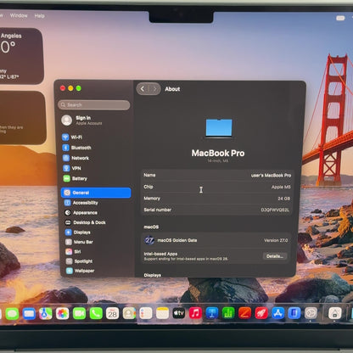Viewport: 353px width, 353px height.
Task: Click Details button for Intel-based Apps
Action: point(275,256)
